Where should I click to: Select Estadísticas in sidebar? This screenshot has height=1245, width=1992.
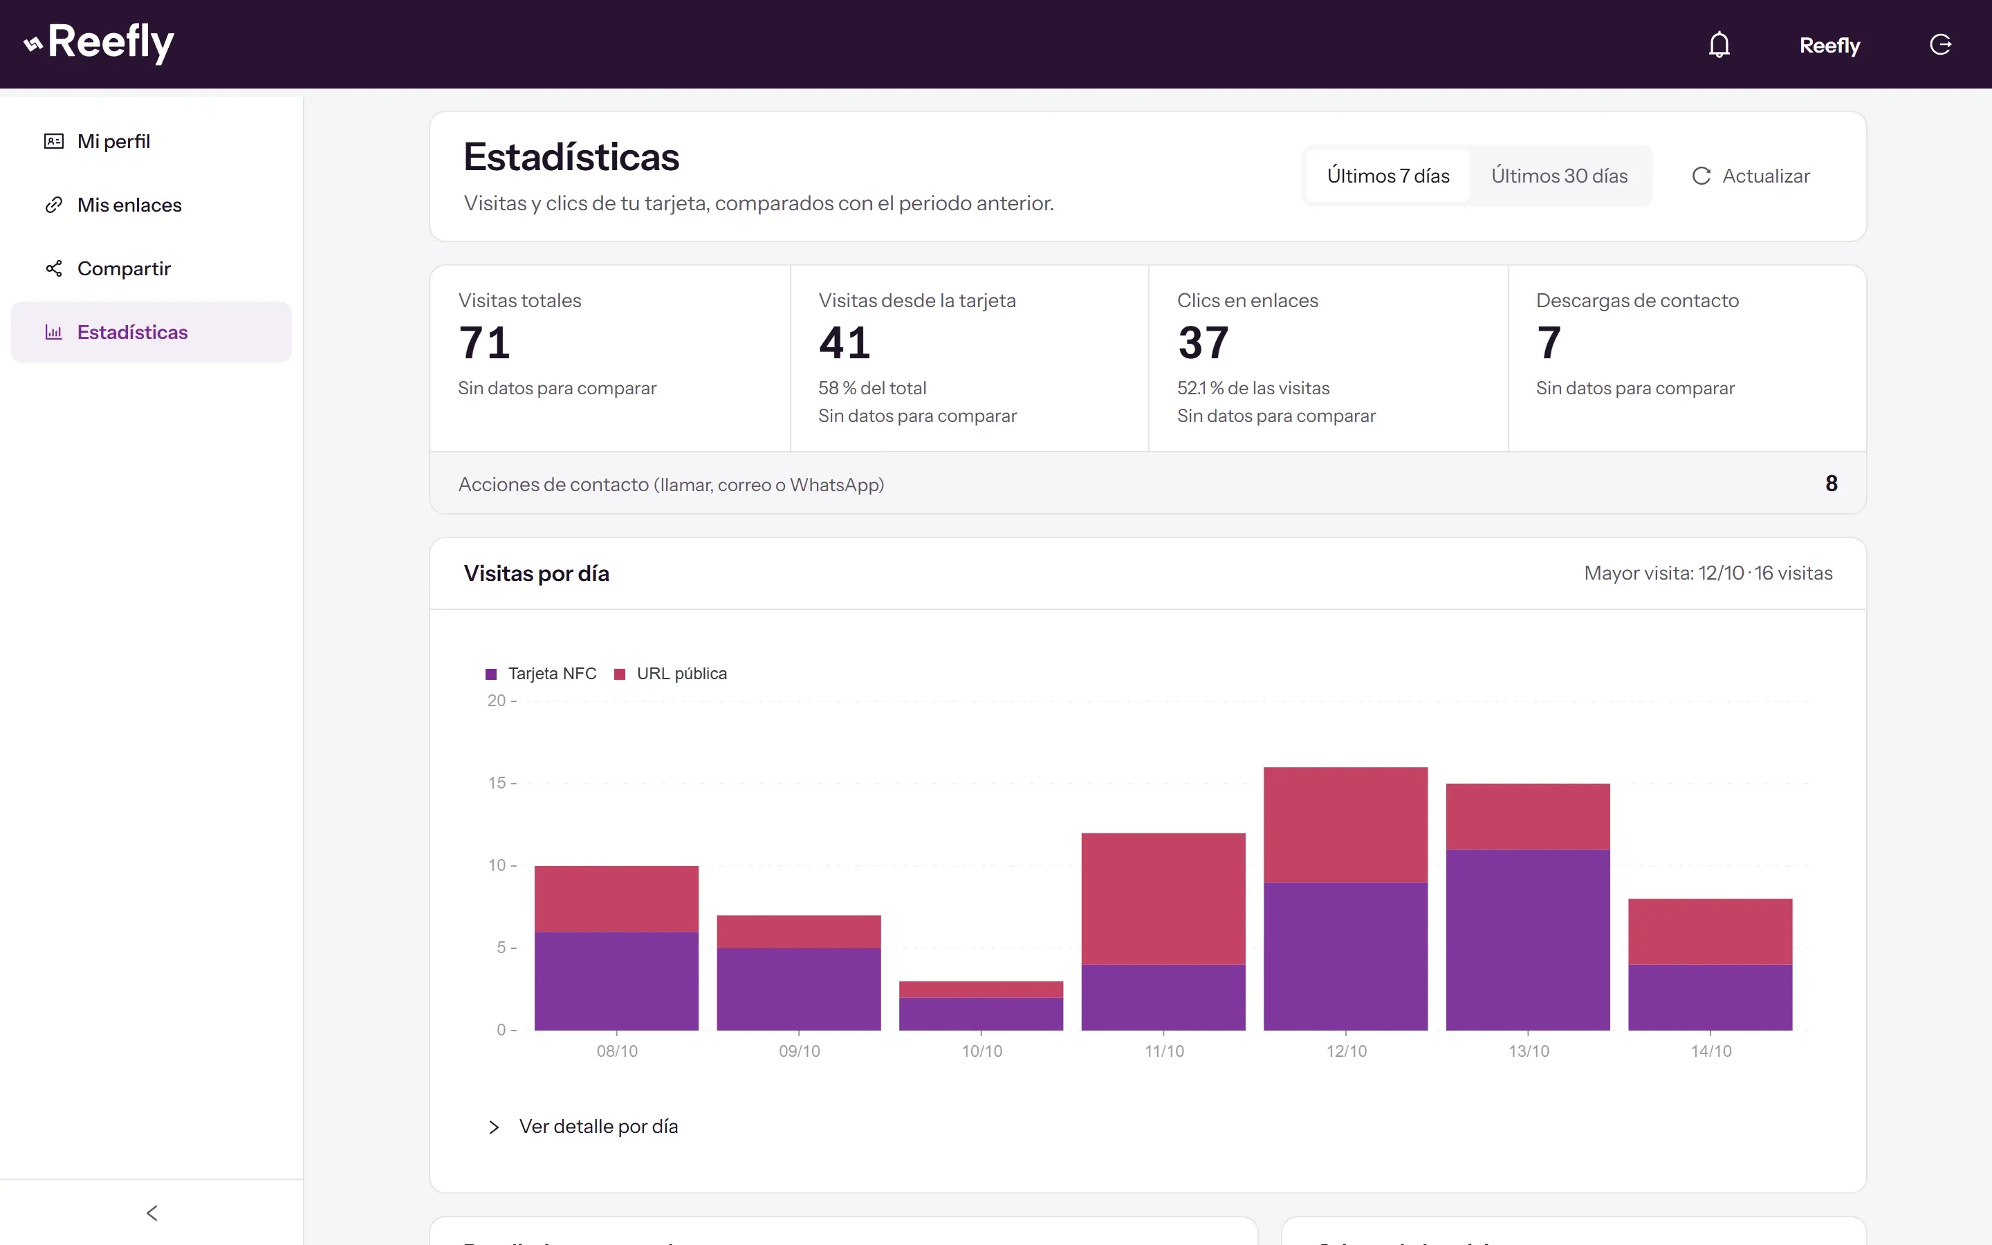pos(151,332)
